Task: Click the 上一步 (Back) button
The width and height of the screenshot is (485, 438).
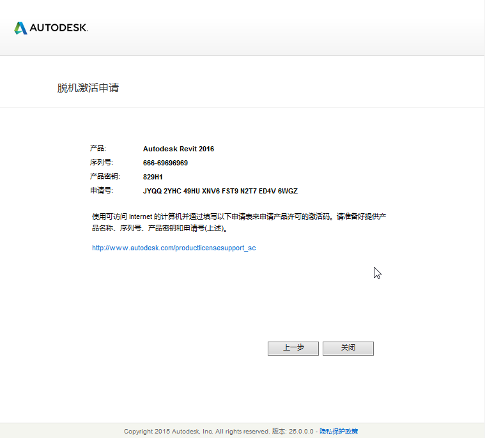Action: (293, 349)
